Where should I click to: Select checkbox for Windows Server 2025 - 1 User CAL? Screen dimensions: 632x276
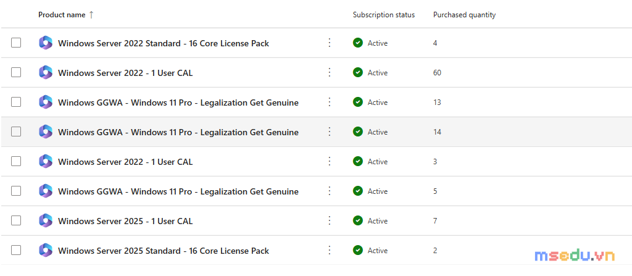(x=16, y=220)
